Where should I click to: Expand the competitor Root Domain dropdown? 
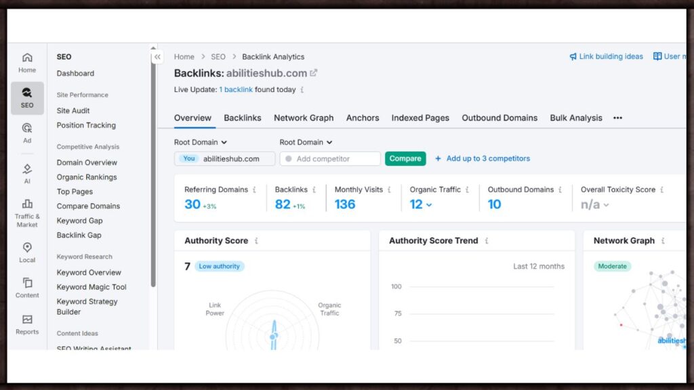306,142
